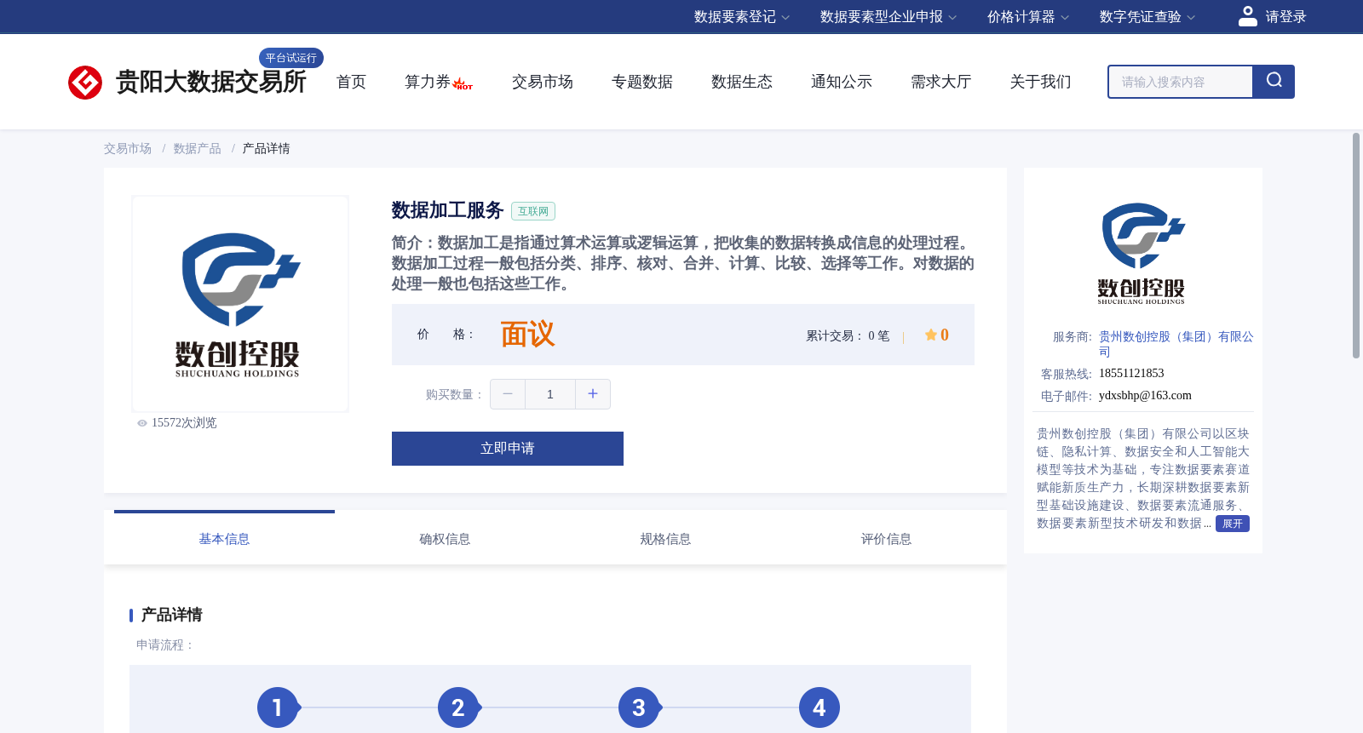Click 累计交易：0 笔 text
The height and width of the screenshot is (733, 1363).
[x=848, y=336]
